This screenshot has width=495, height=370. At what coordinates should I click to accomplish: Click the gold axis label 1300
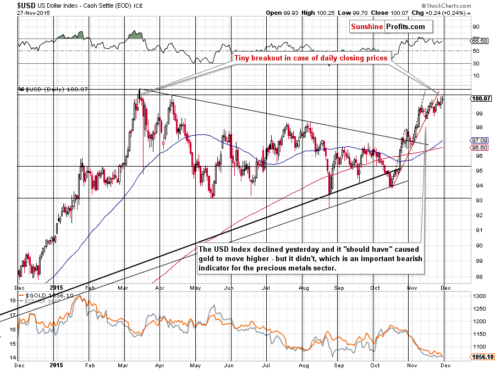(480, 296)
